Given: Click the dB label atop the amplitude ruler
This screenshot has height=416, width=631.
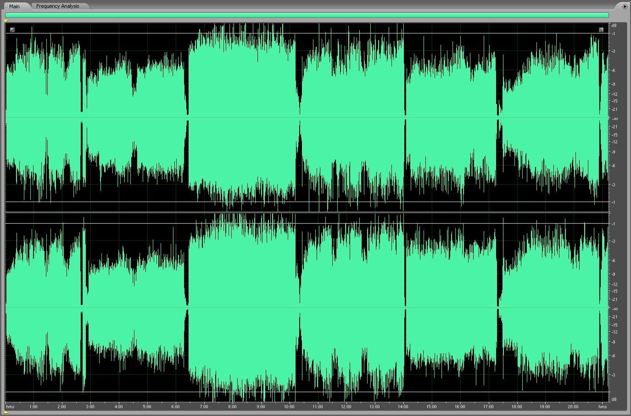Looking at the screenshot, I should (614, 26).
